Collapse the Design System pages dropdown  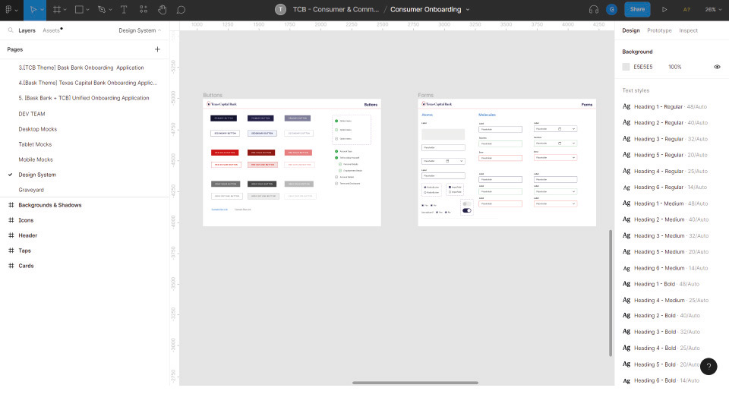coord(140,30)
